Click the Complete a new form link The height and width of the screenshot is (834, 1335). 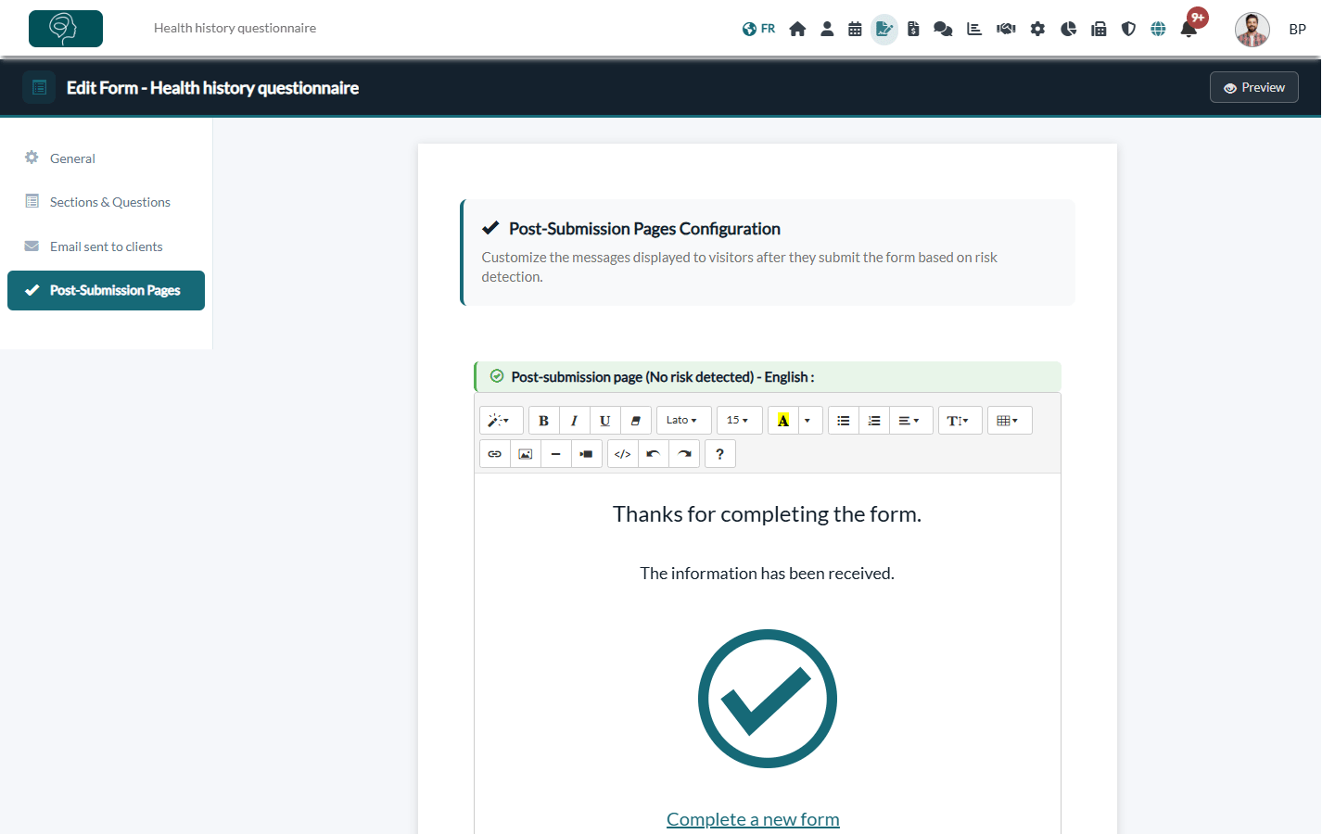tap(753, 819)
